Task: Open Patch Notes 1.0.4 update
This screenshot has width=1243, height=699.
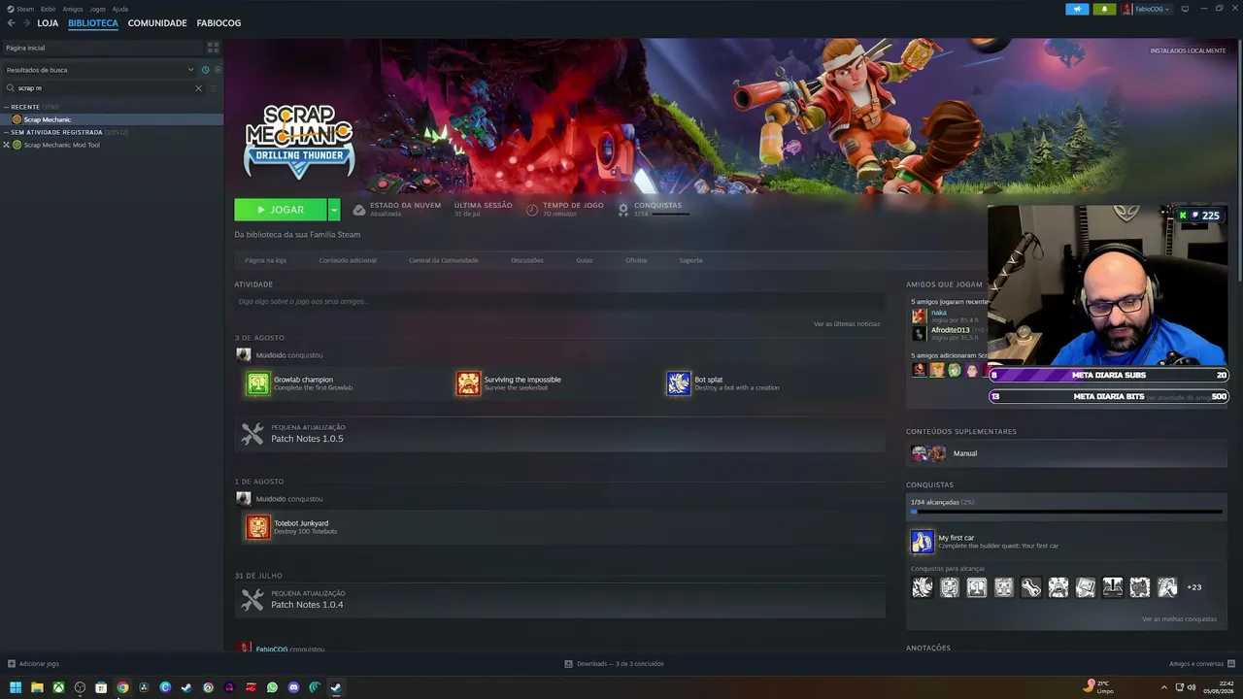Action: (559, 600)
